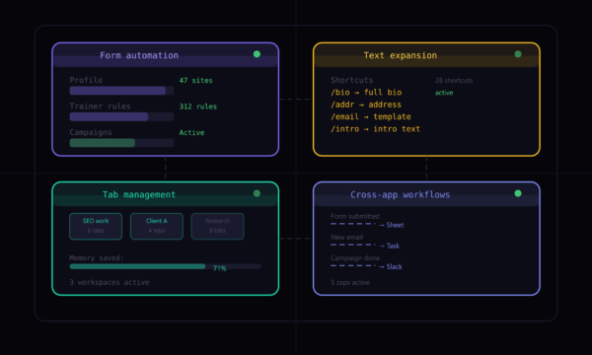Viewport: 592px width, 355px height.
Task: Click the Profile progress bar
Action: [x=121, y=91]
